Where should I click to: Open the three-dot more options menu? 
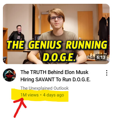pos(107,73)
